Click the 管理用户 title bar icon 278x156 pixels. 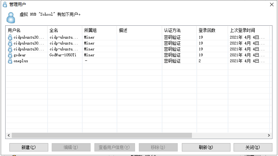coord(5,5)
